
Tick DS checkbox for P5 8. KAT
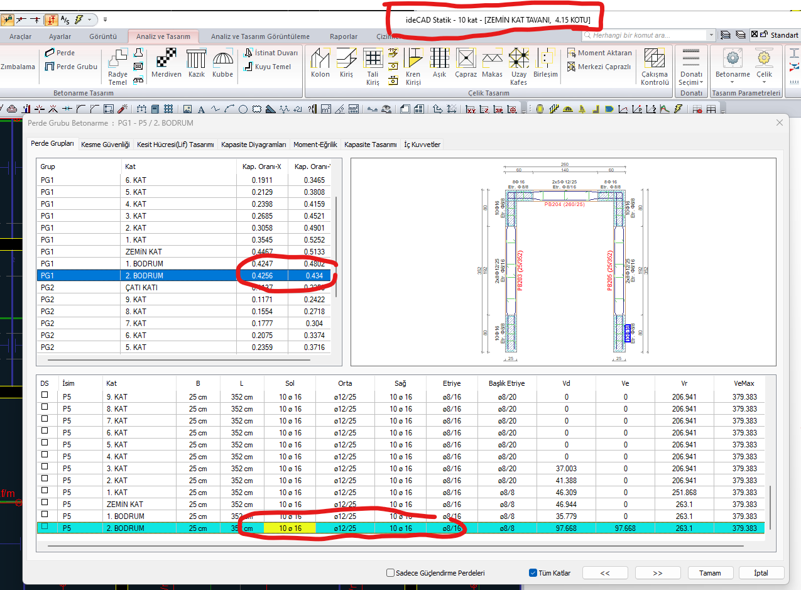pos(45,407)
